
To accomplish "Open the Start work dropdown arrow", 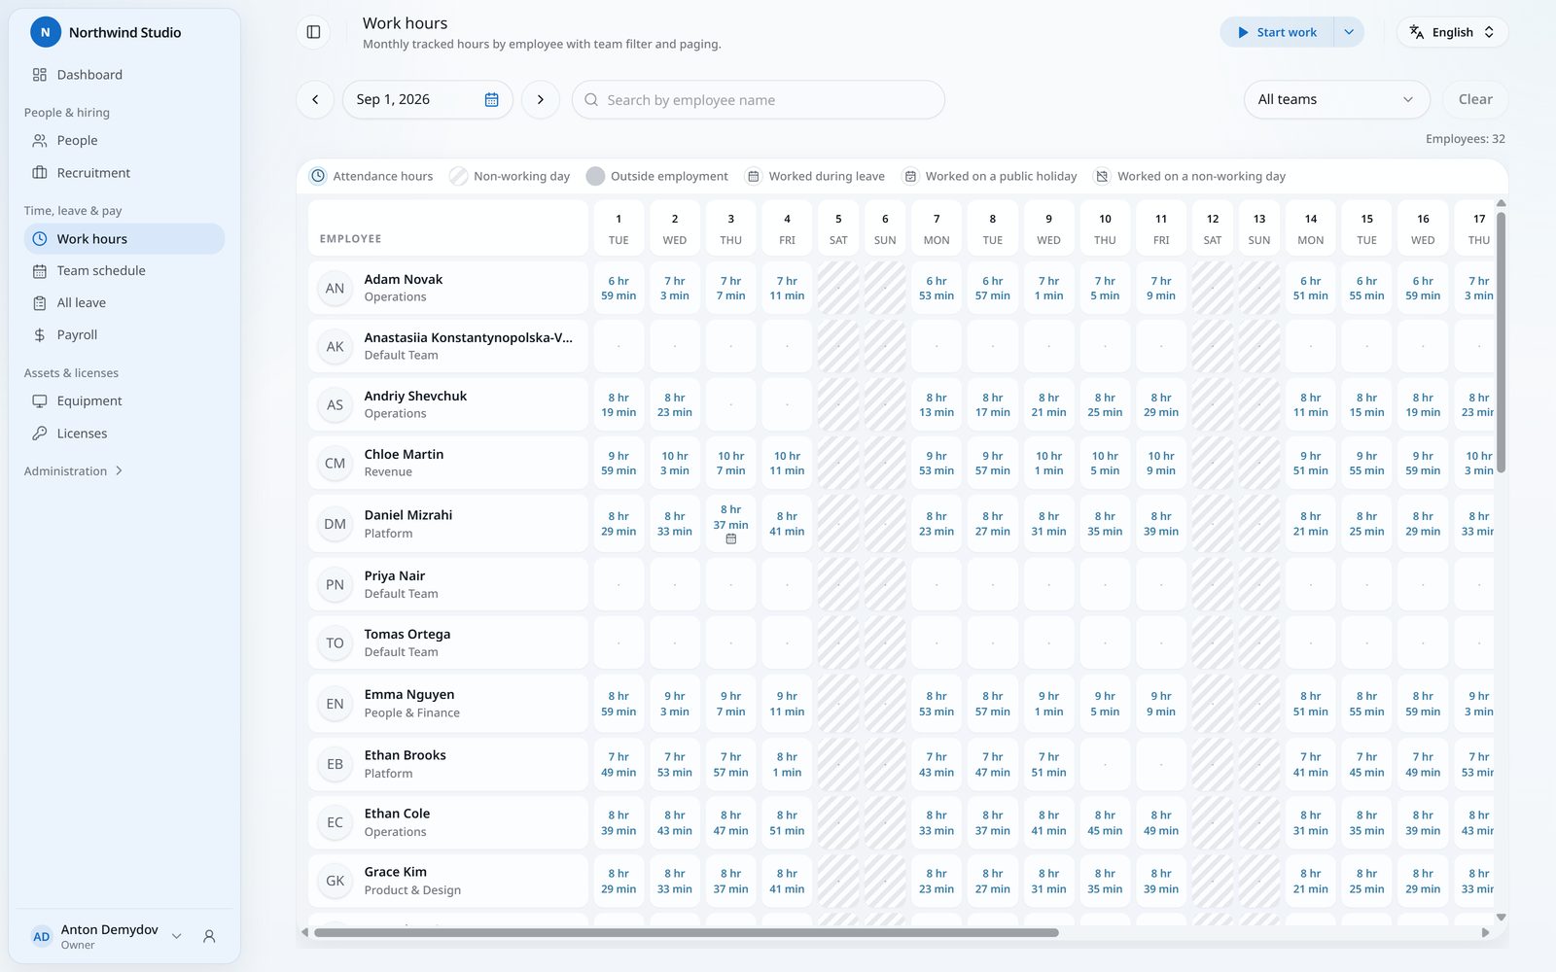I will click(x=1349, y=32).
